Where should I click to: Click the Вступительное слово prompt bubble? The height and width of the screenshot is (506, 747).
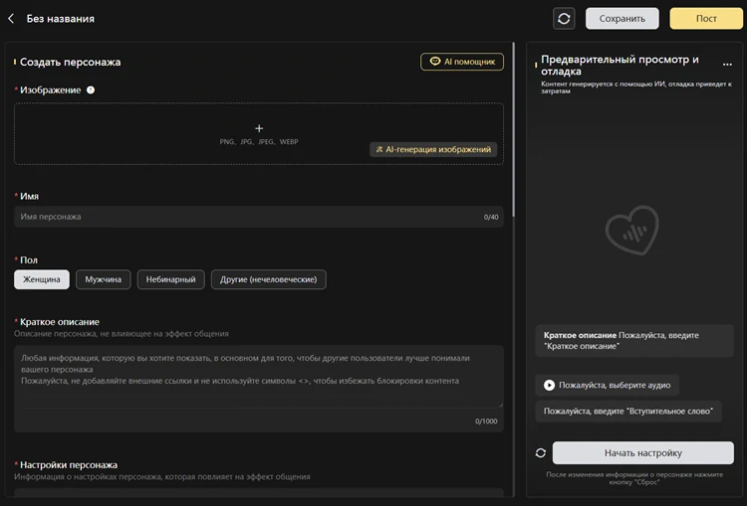coord(627,412)
